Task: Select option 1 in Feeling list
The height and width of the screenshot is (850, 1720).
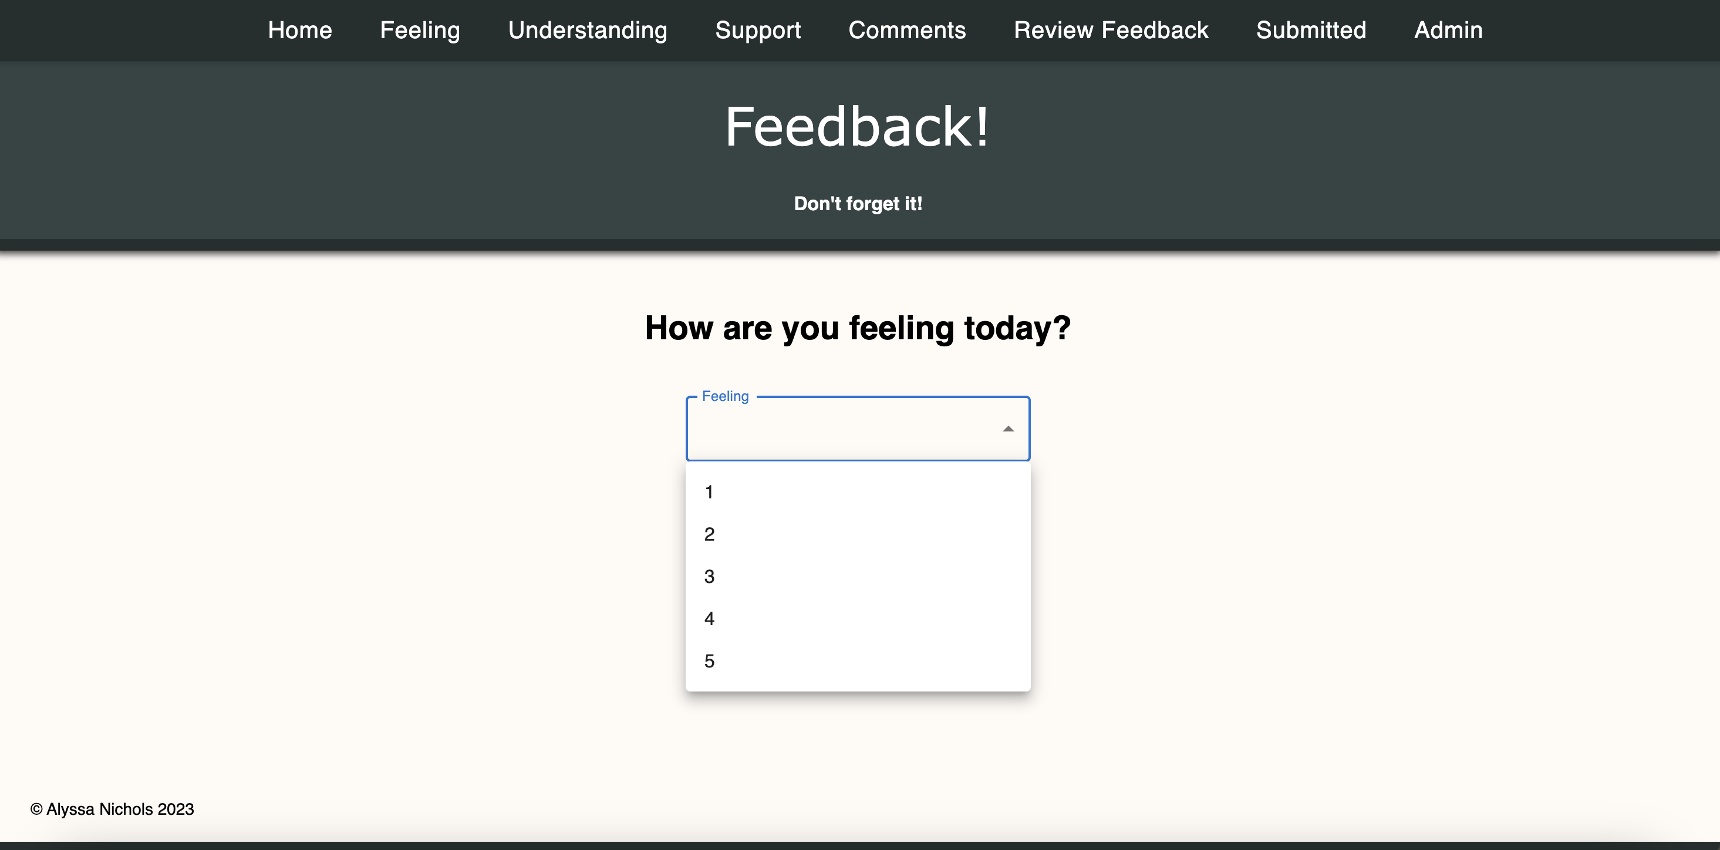Action: click(x=858, y=492)
